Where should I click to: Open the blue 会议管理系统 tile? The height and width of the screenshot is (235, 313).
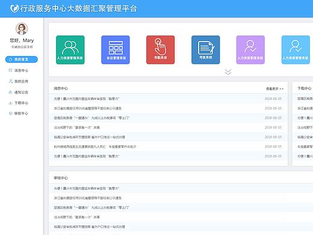[116, 50]
